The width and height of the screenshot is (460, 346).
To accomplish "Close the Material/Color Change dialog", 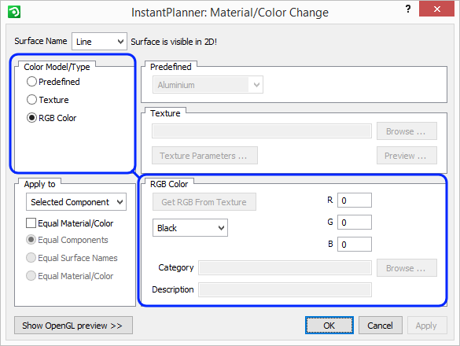I will pyautogui.click(x=436, y=9).
